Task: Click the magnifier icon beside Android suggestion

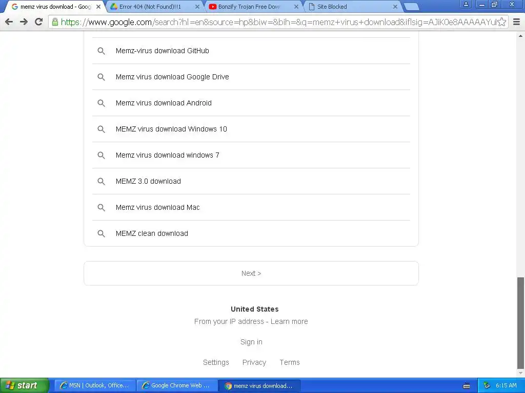Action: (101, 103)
